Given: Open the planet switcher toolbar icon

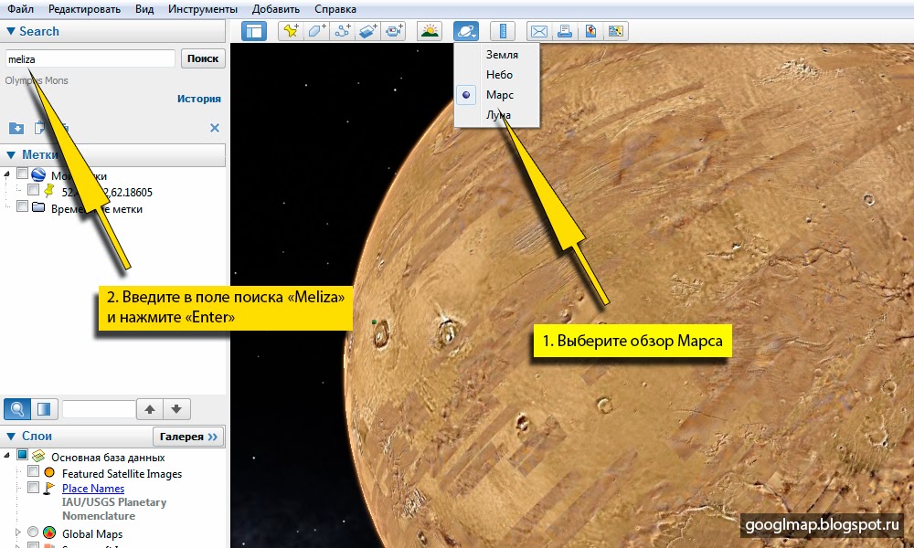Looking at the screenshot, I should point(466,31).
